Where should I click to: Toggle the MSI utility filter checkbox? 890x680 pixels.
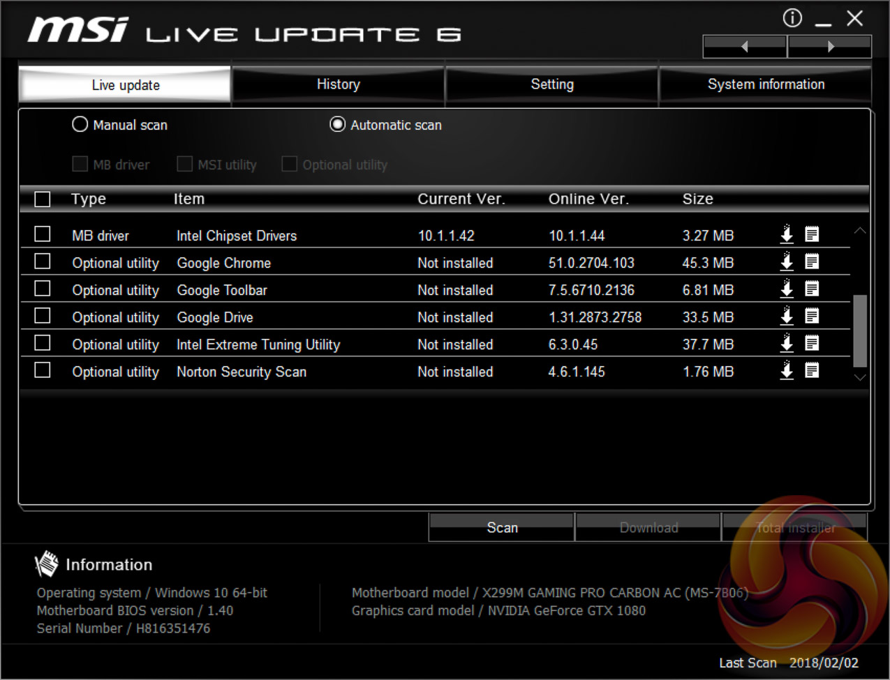pos(184,164)
